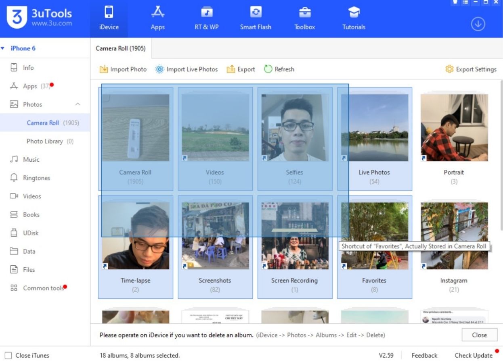Image resolution: width=503 pixels, height=362 pixels.
Task: Click Check Update in the status bar
Action: coord(474,356)
